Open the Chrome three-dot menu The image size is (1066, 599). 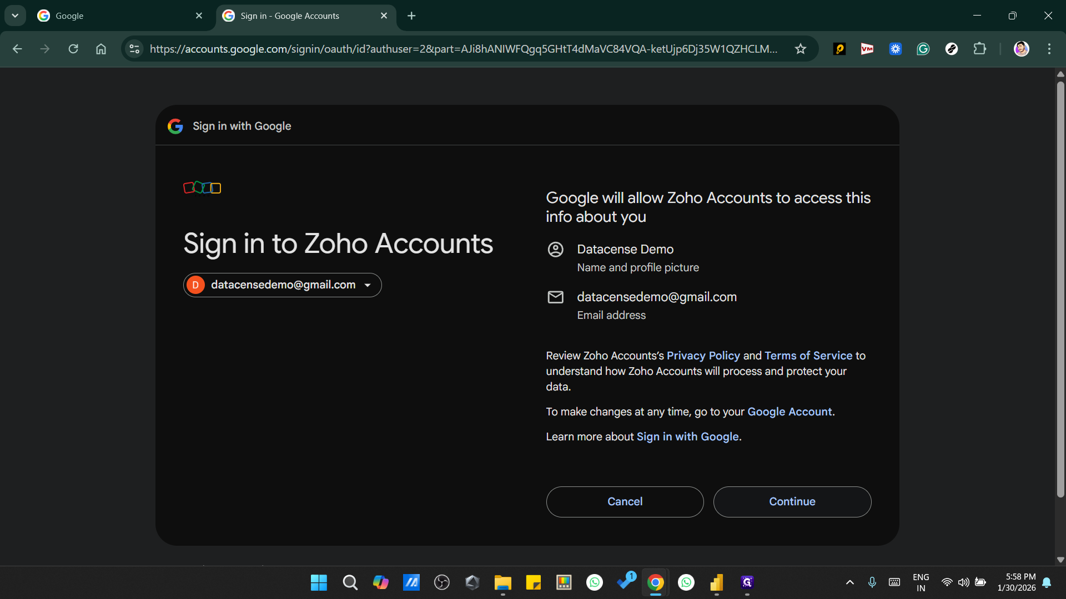(x=1049, y=49)
